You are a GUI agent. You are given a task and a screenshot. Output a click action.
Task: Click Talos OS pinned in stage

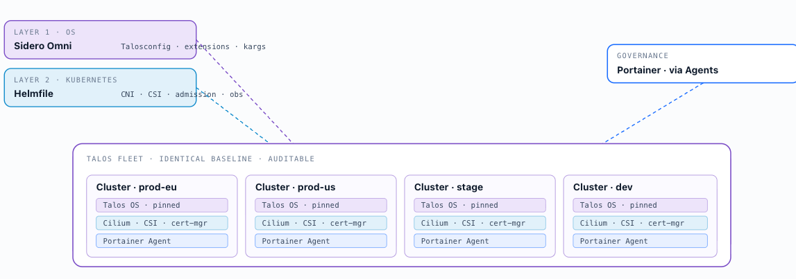coord(480,205)
